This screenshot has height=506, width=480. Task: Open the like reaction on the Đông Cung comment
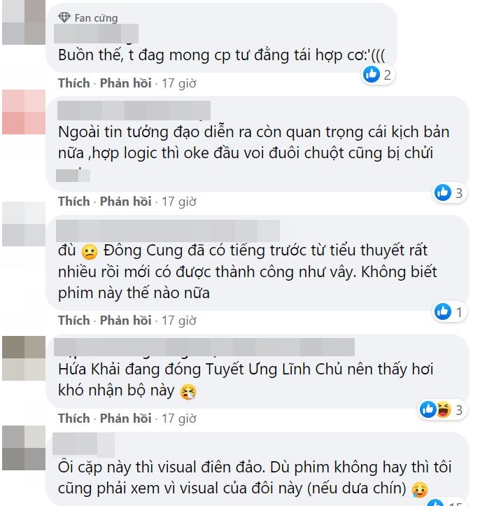coord(449,311)
